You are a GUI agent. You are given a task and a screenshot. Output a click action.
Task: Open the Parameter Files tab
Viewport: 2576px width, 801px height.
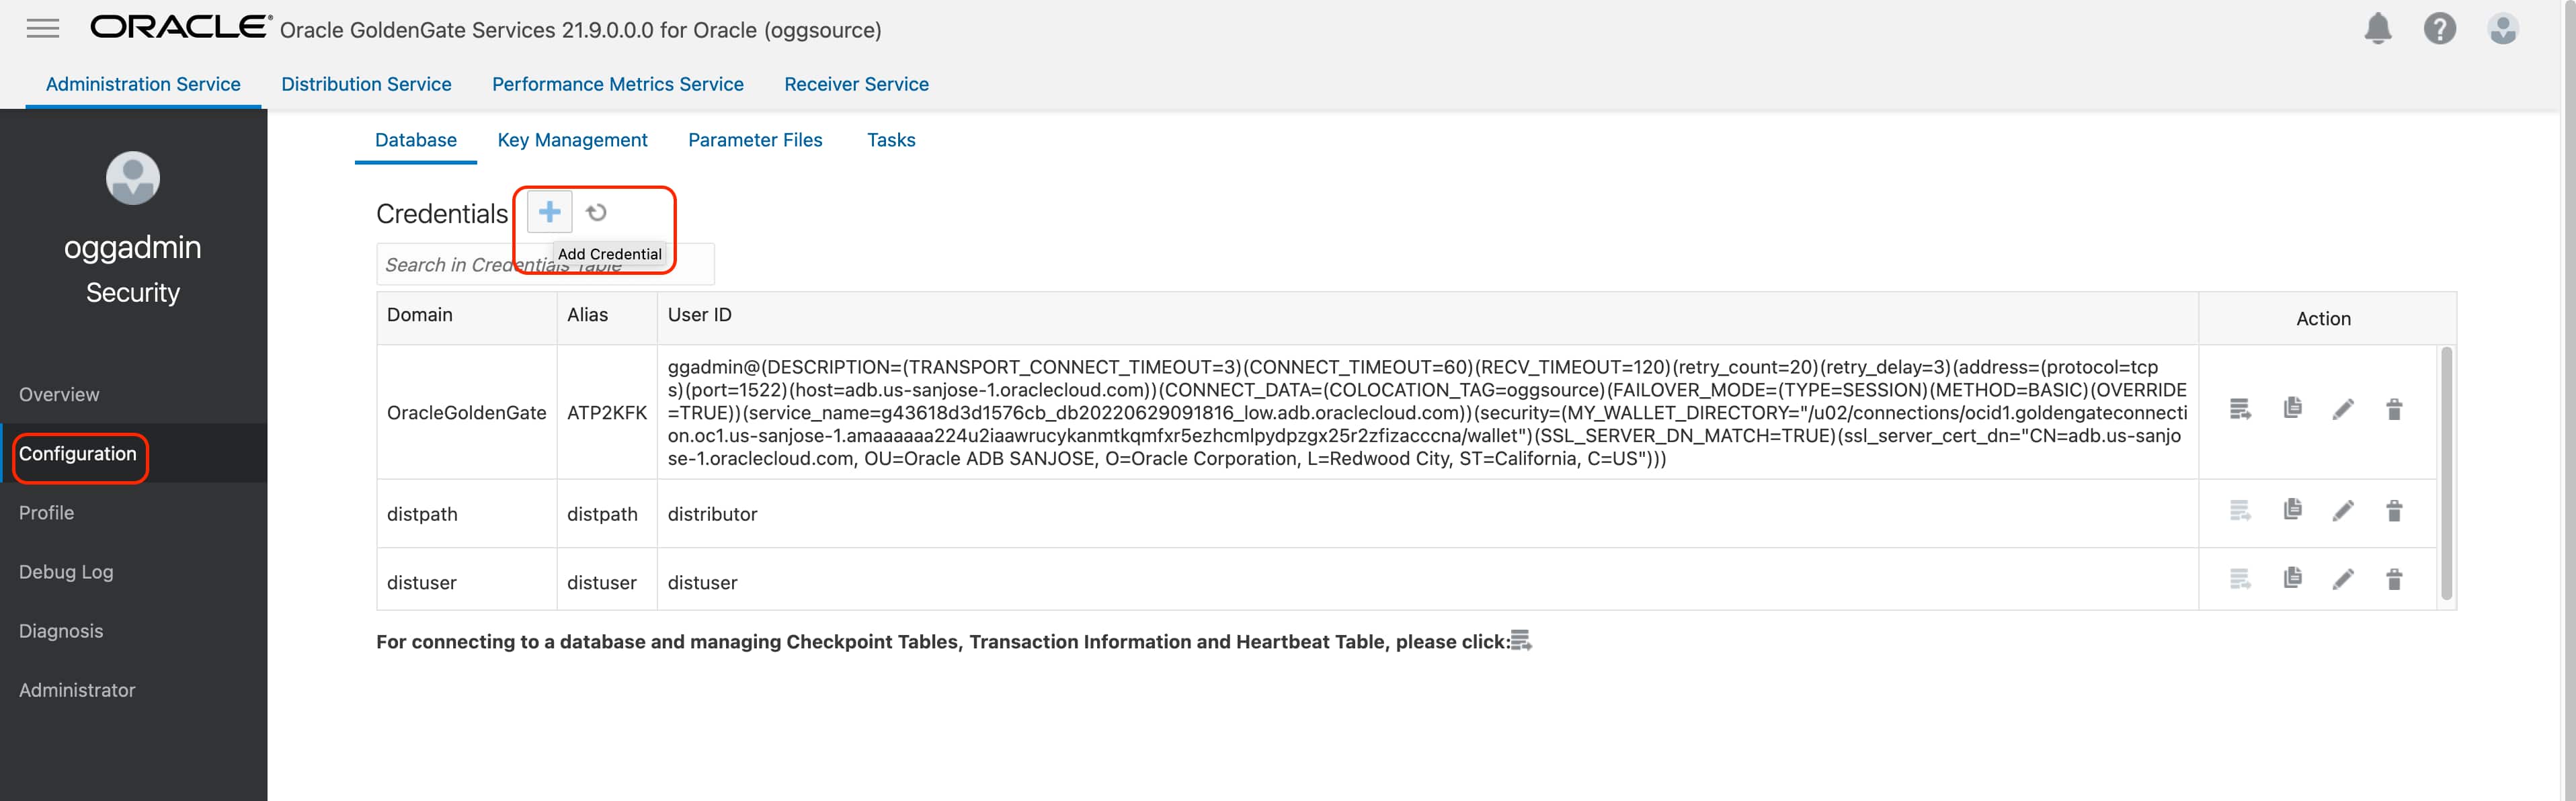[755, 140]
